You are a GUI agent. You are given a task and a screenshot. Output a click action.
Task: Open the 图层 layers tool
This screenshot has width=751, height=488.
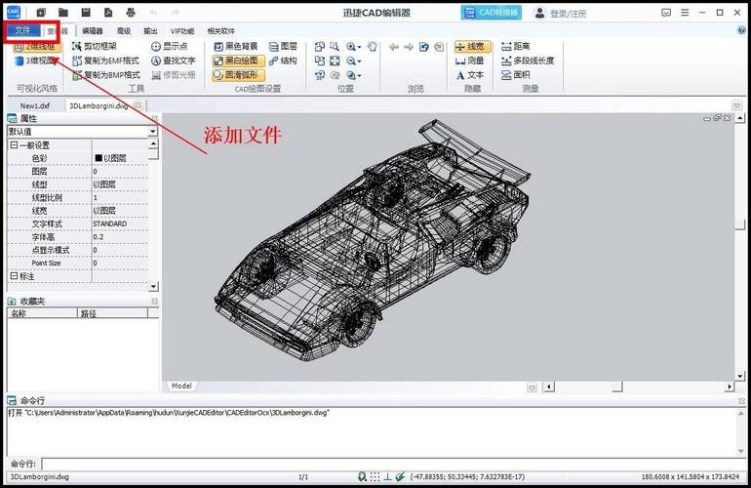point(283,46)
